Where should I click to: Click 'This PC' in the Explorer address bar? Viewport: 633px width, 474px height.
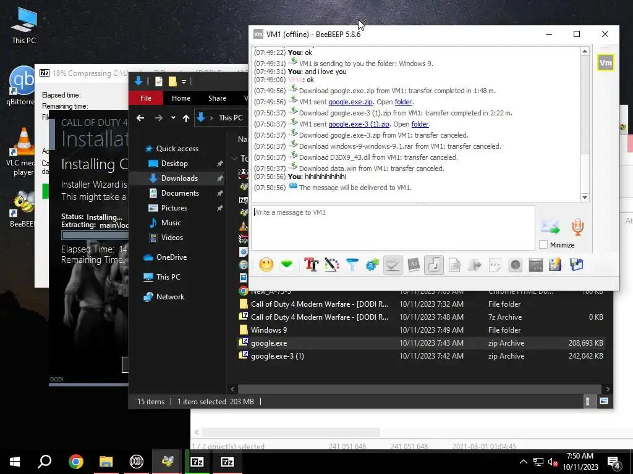[231, 118]
